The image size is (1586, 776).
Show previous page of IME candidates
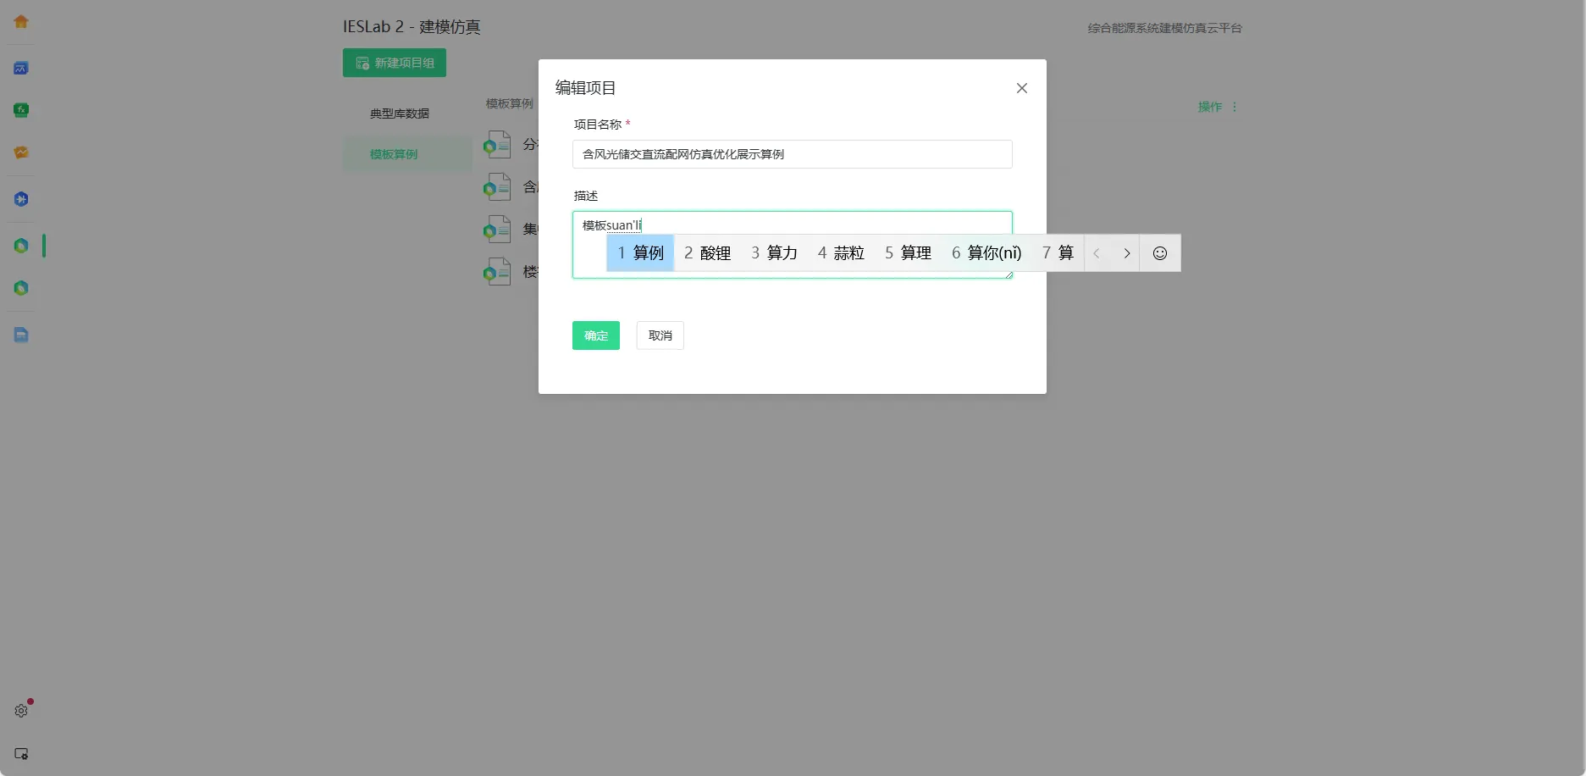(1097, 253)
